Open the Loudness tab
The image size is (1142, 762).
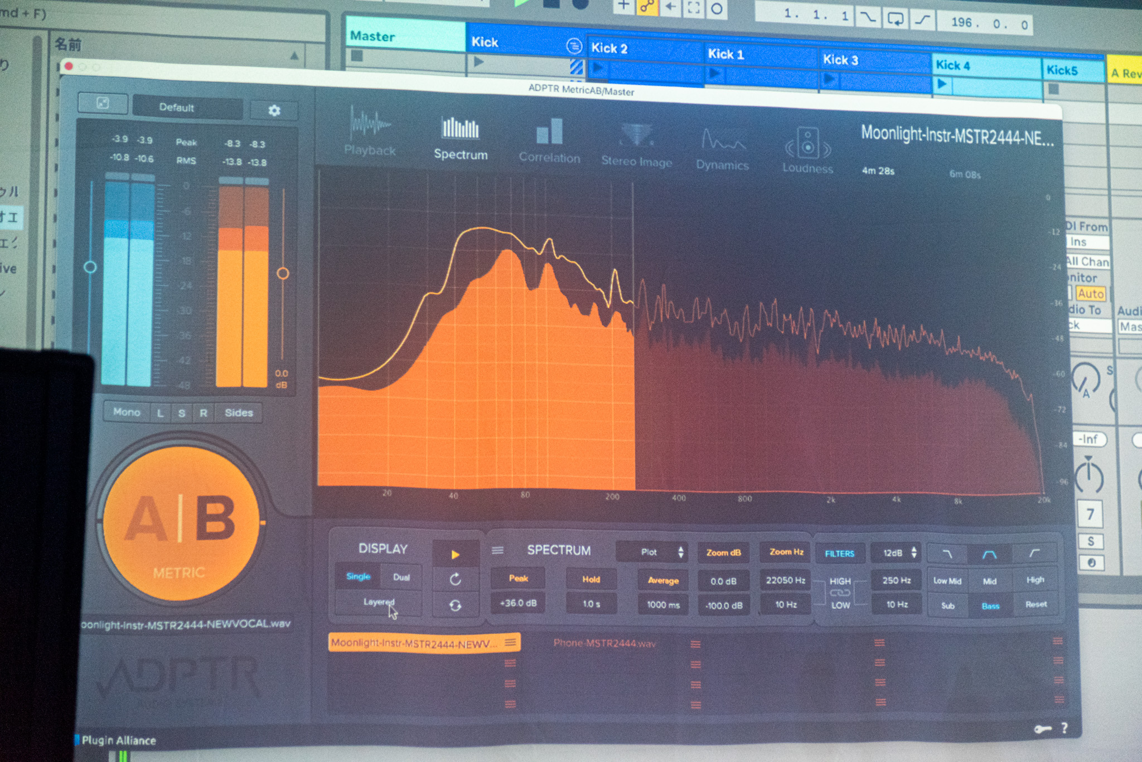pos(807,151)
